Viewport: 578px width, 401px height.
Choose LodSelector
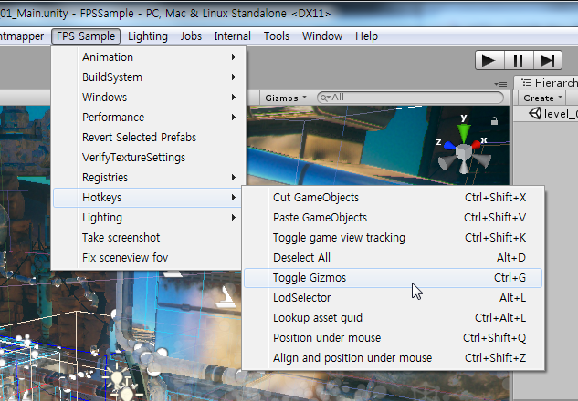point(393,298)
